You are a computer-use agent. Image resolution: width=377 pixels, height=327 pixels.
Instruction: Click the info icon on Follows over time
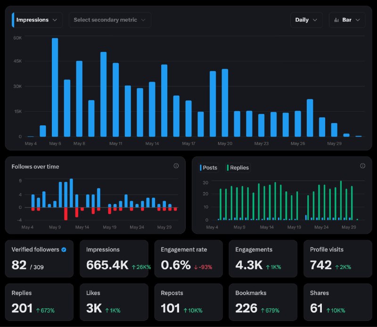[x=176, y=166]
